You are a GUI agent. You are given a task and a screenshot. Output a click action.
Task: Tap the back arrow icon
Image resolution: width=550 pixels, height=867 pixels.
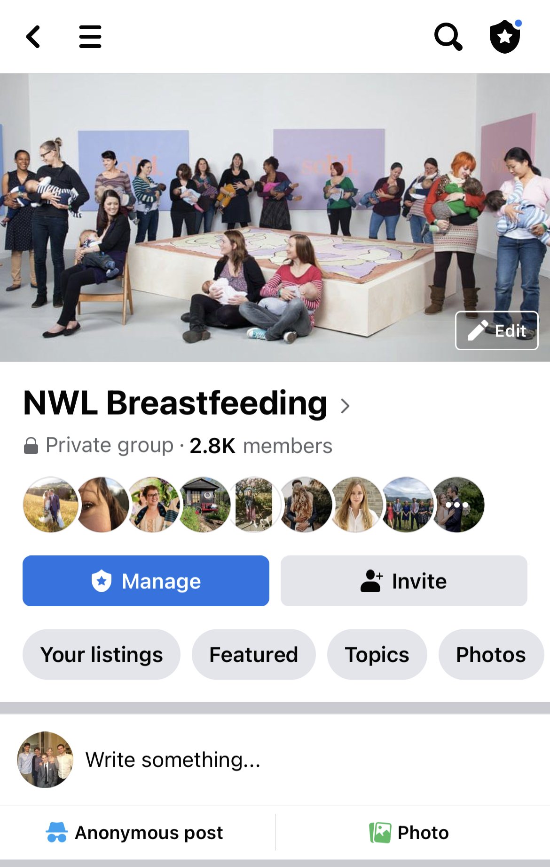(x=33, y=37)
